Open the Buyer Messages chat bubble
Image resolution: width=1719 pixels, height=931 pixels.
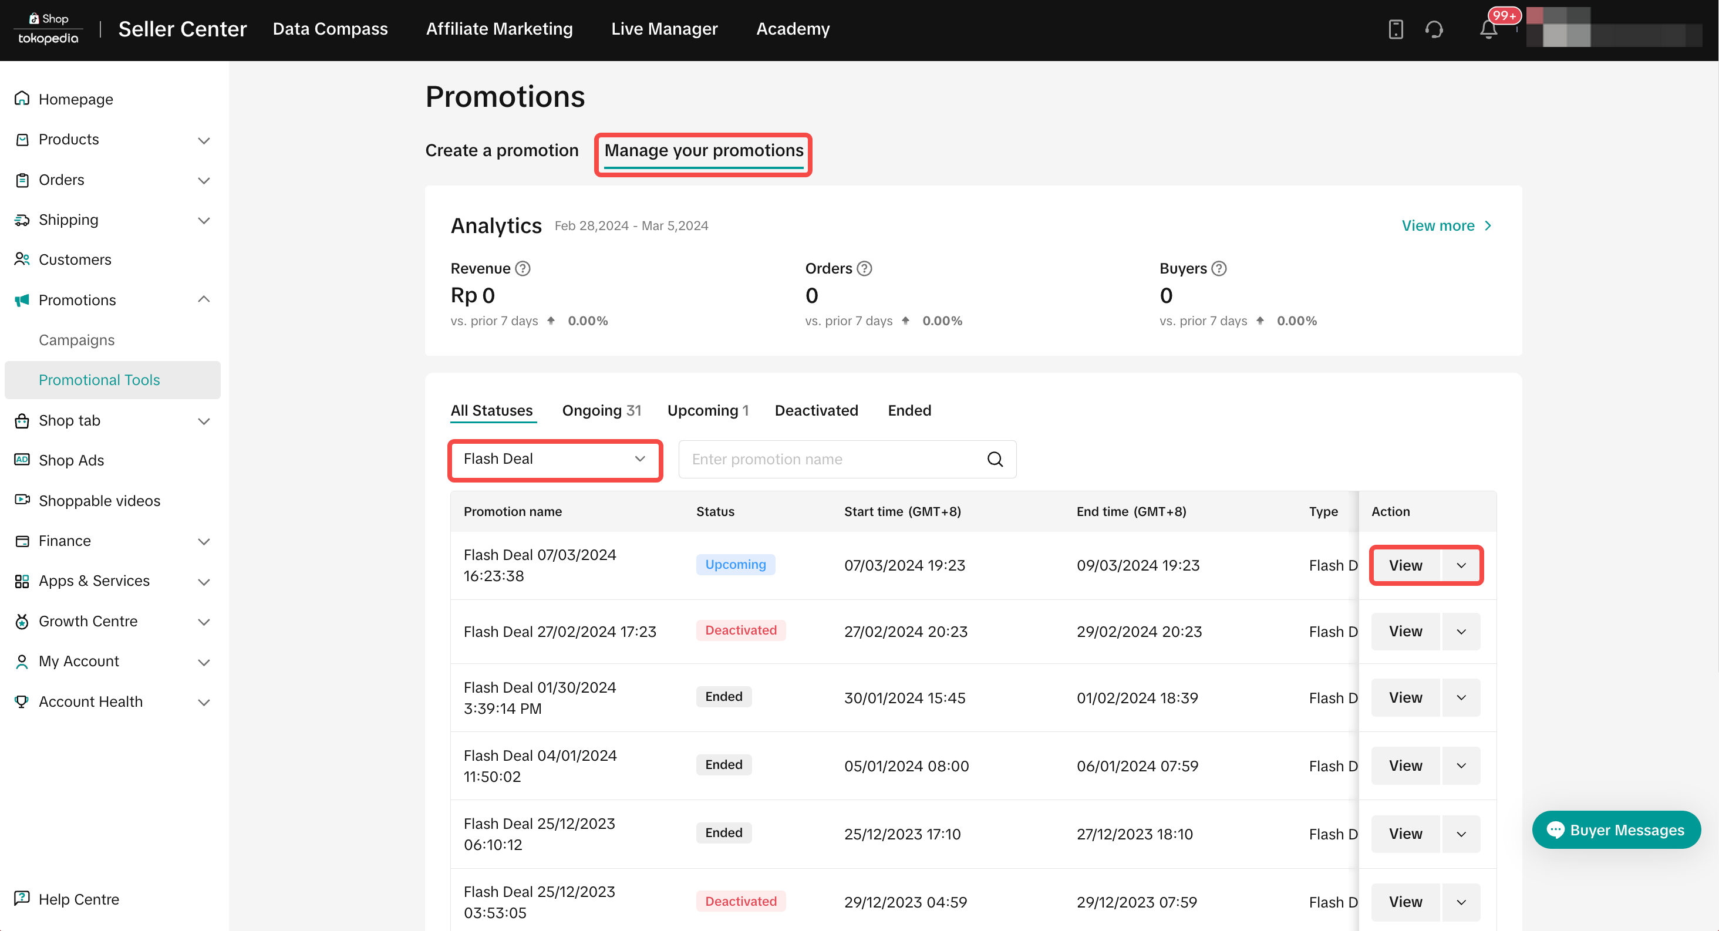tap(1616, 829)
